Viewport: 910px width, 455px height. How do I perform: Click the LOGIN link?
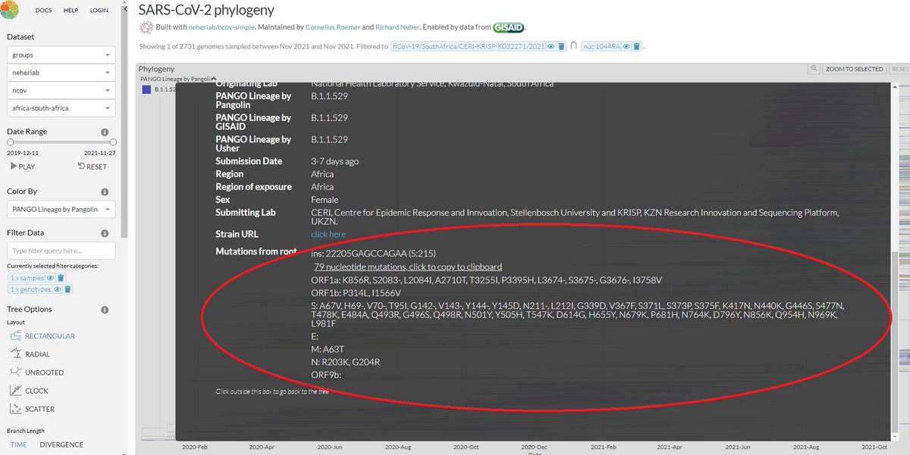[99, 11]
